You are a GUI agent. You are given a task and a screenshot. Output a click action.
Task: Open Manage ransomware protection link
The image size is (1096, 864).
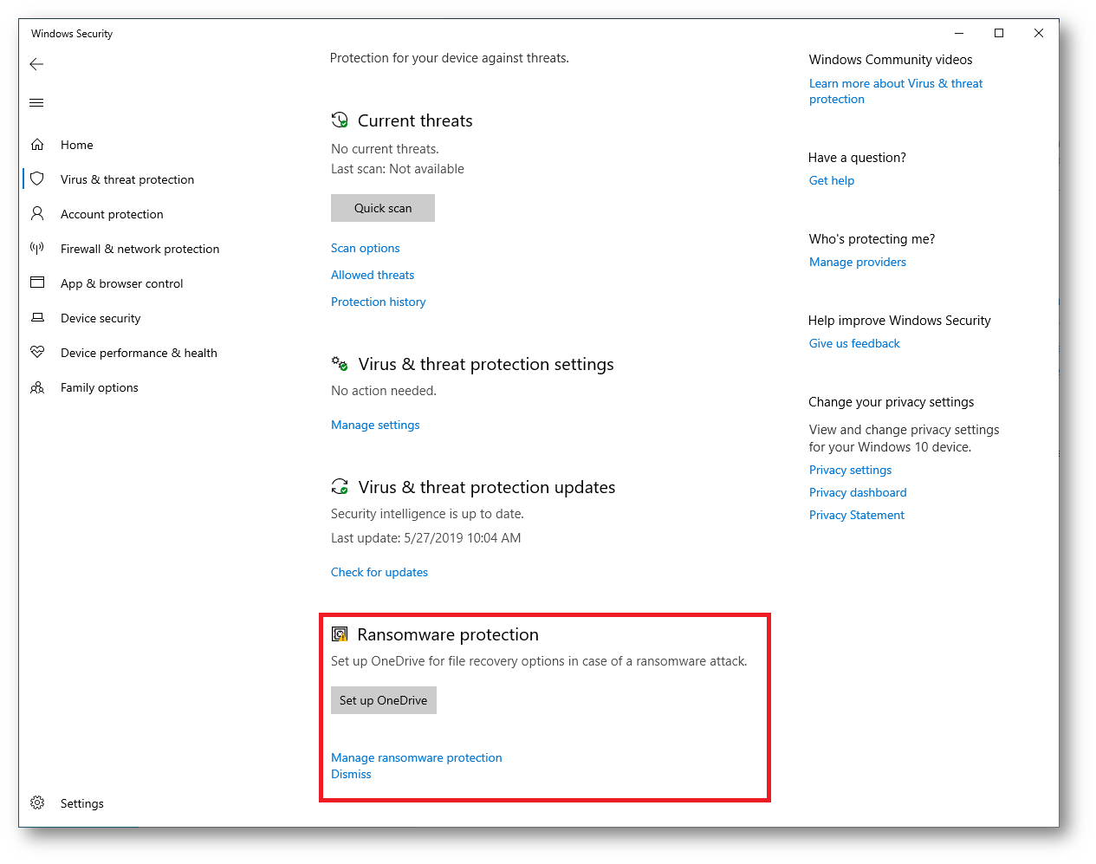[417, 757]
